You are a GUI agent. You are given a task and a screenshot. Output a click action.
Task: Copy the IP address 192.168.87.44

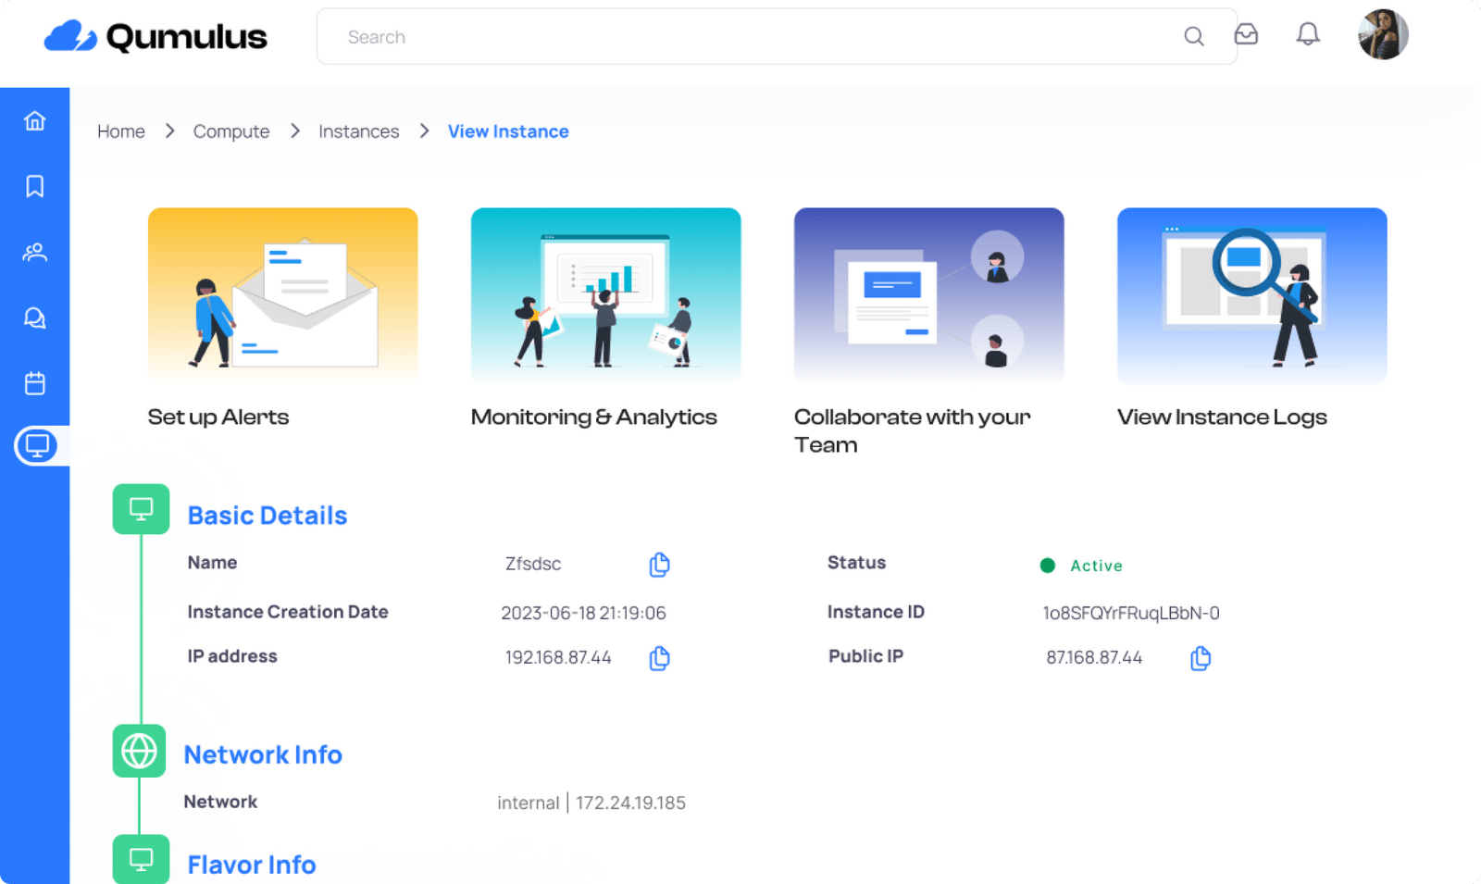click(659, 658)
